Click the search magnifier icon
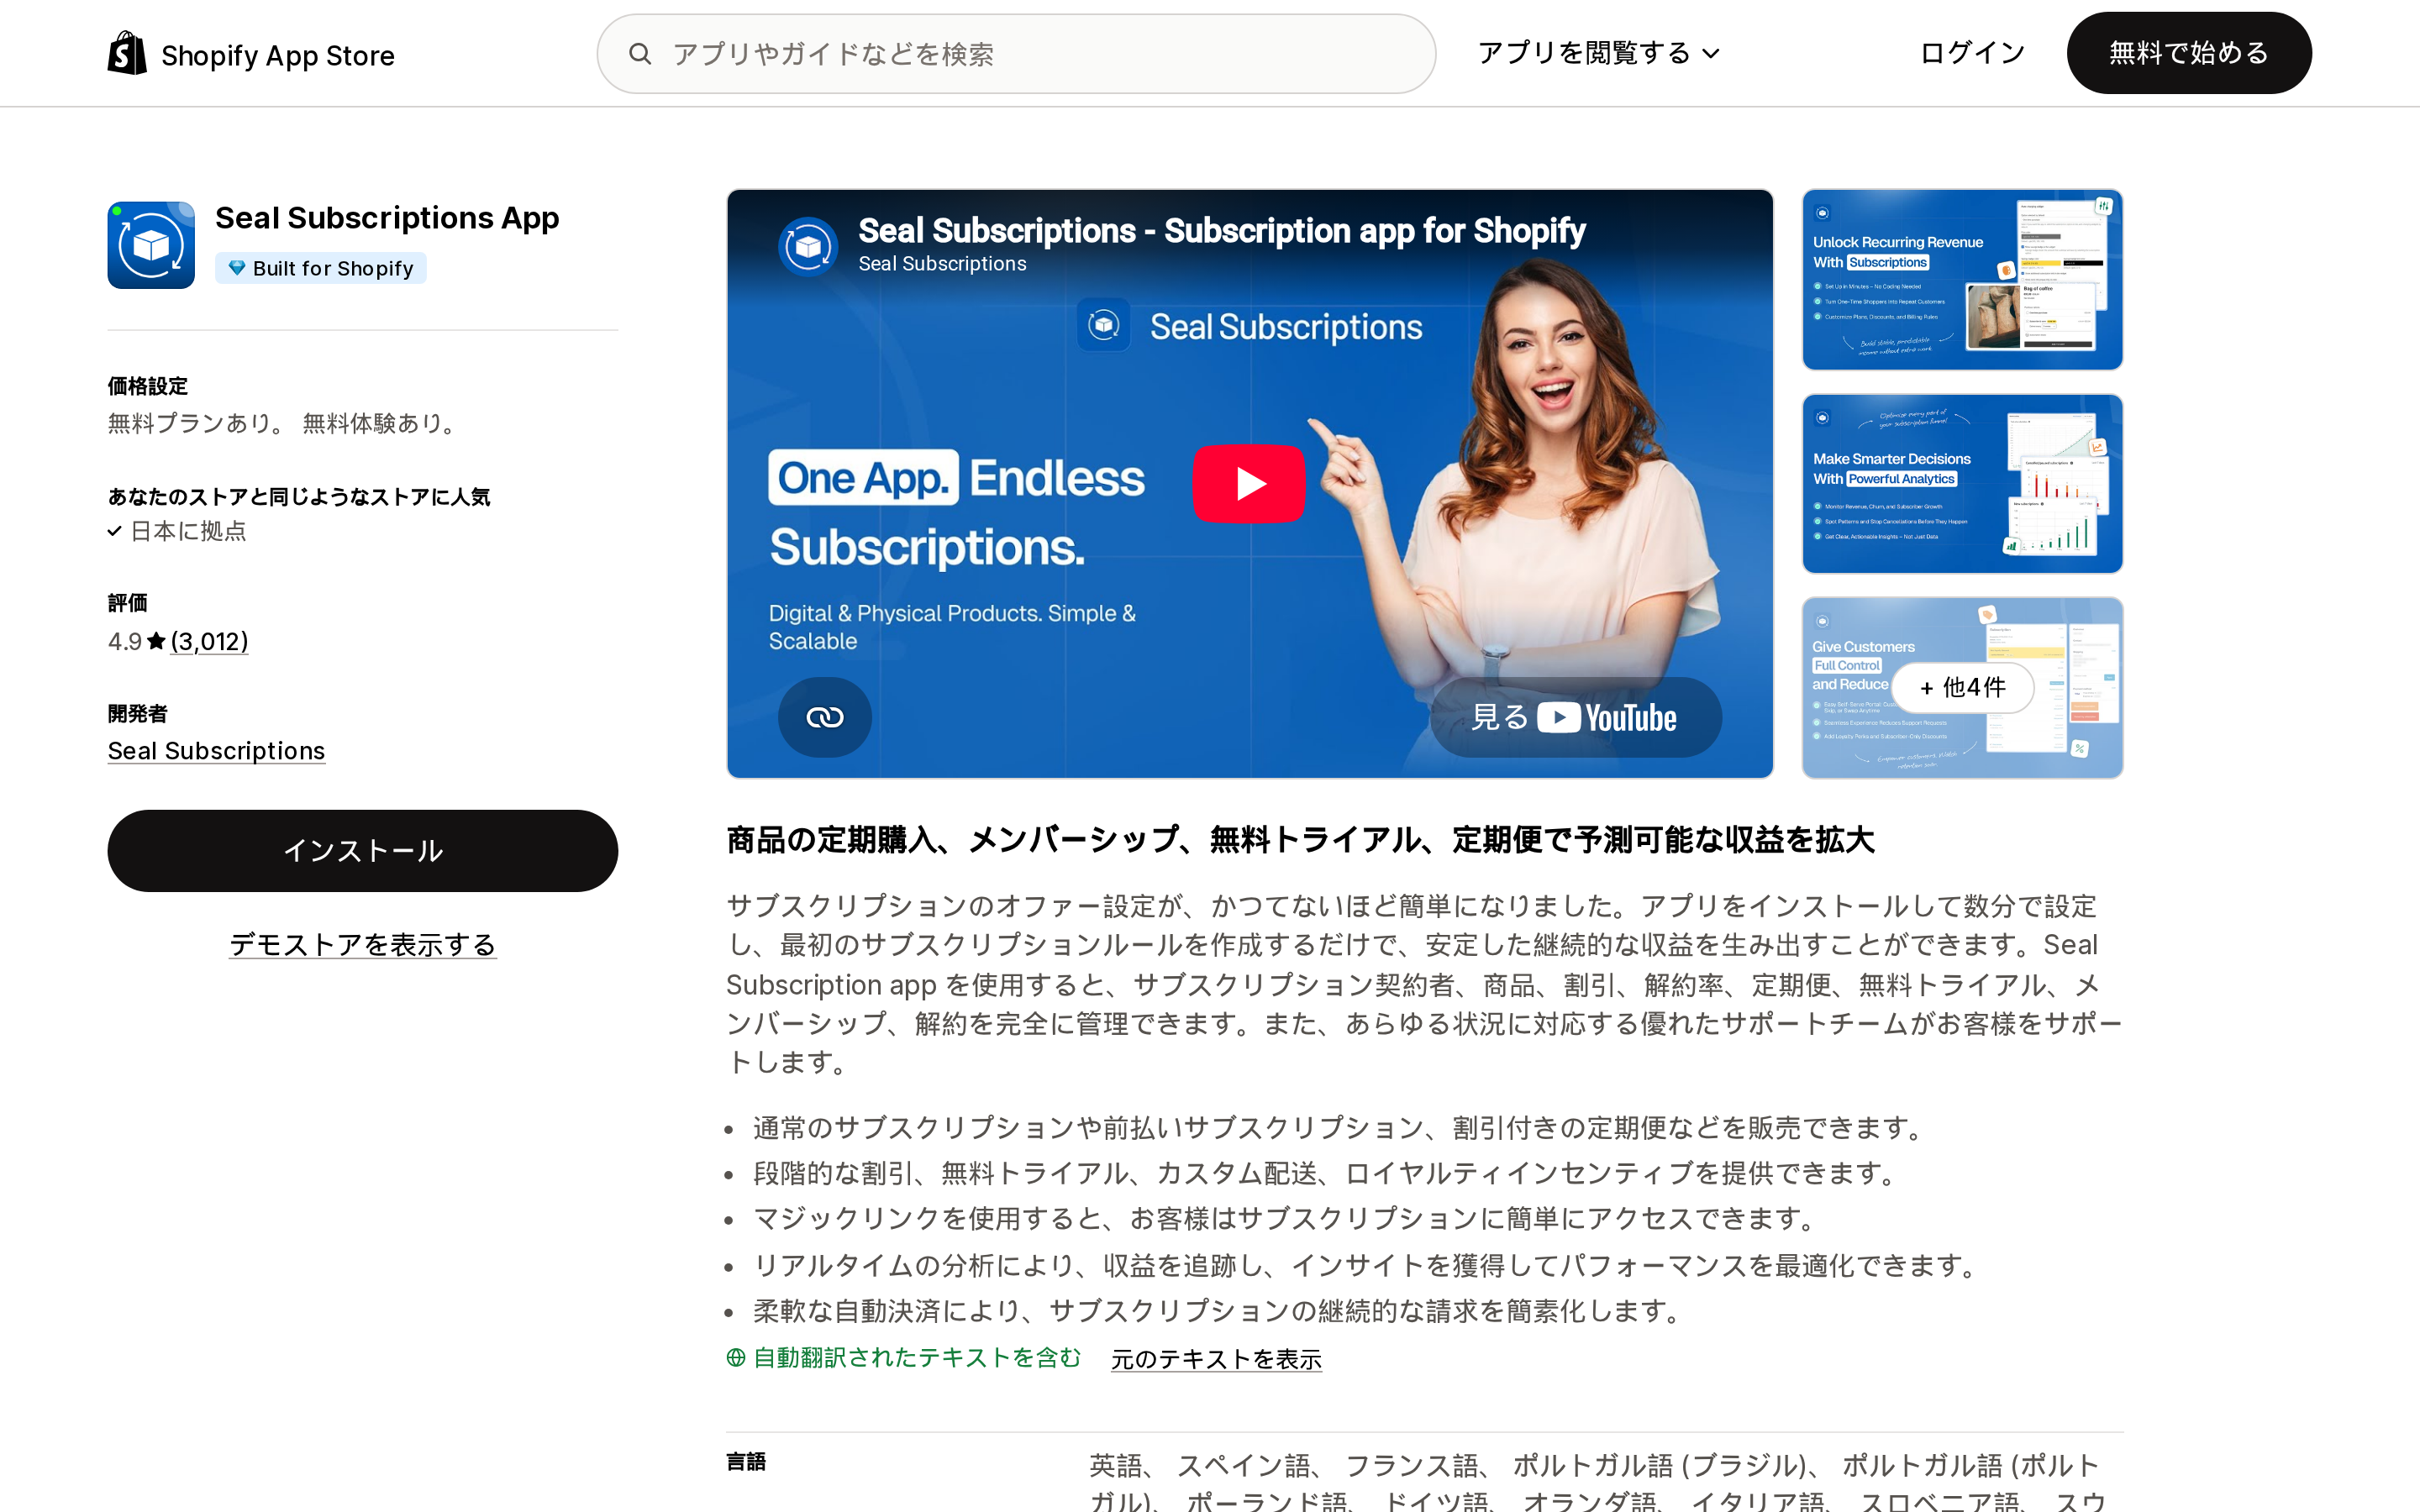This screenshot has width=2420, height=1512. tap(640, 54)
